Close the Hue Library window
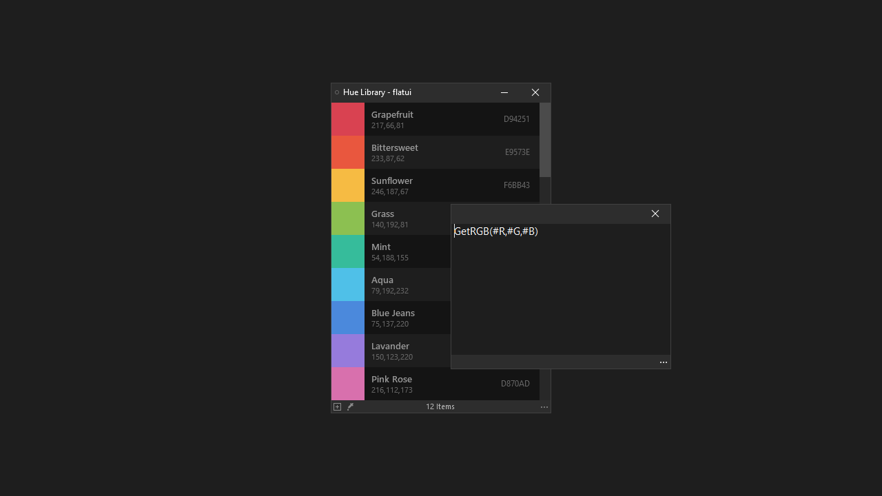The width and height of the screenshot is (882, 496). [535, 92]
